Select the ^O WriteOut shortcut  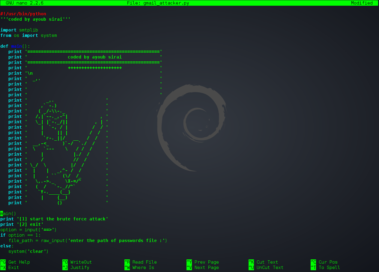coord(77,262)
